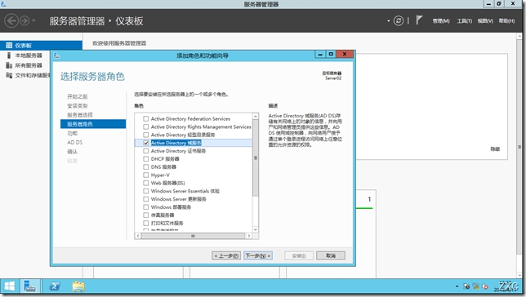Check Active Directory Federation Services role
This screenshot has width=526, height=297.
[145, 118]
